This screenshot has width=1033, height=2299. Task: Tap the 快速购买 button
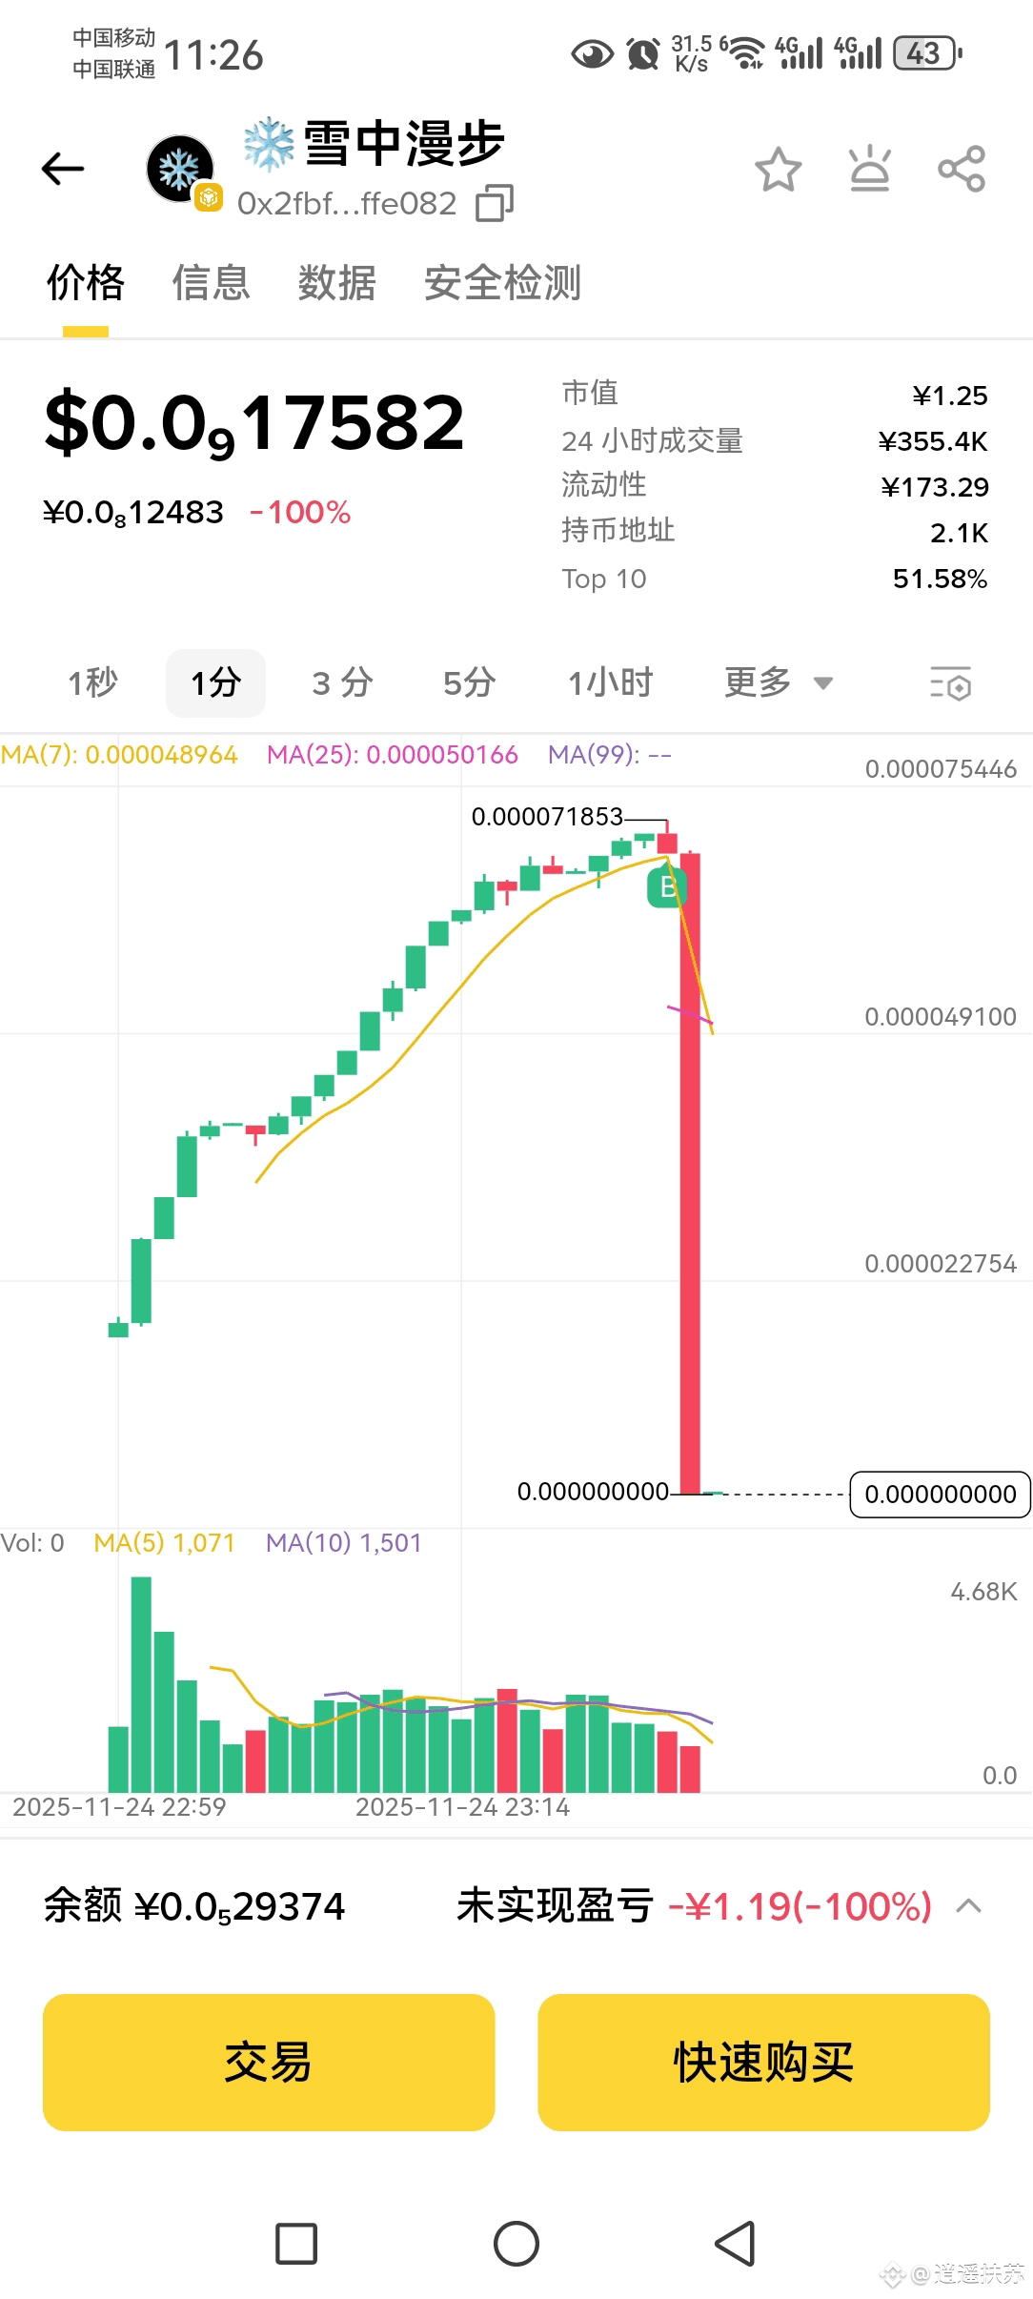(x=763, y=2062)
